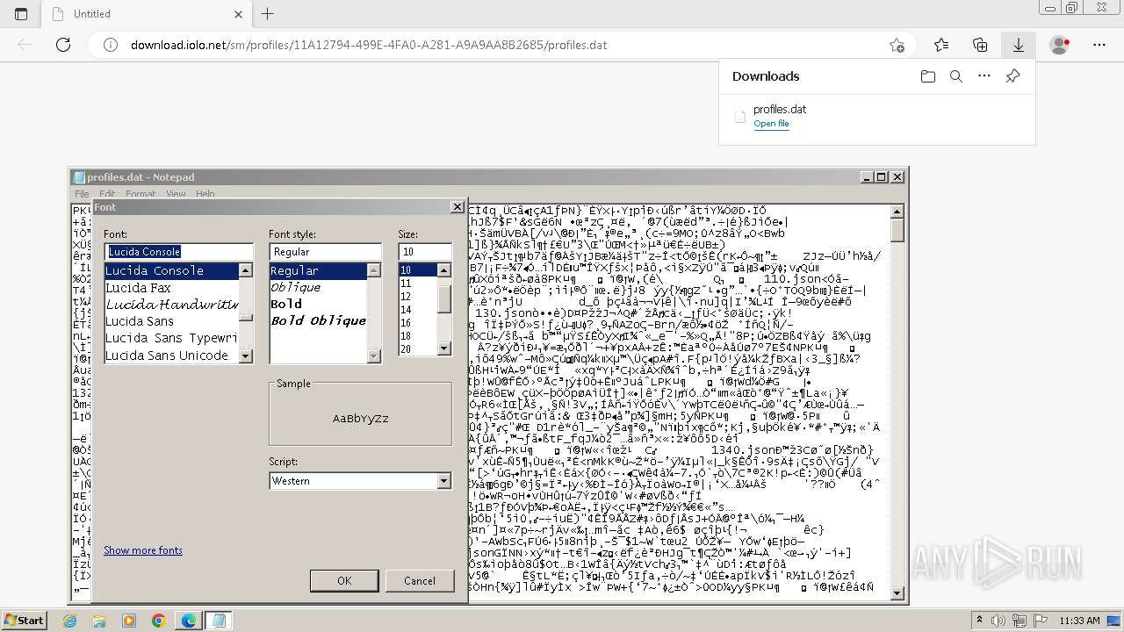This screenshot has height=632, width=1124.
Task: Click the Size input field
Action: click(425, 252)
